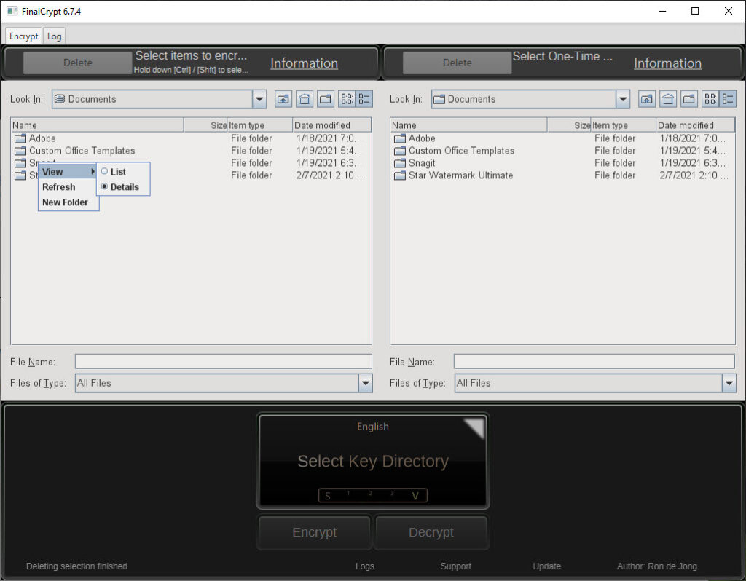Click Home icon in left file chooser
This screenshot has height=581, width=746.
tap(305, 99)
